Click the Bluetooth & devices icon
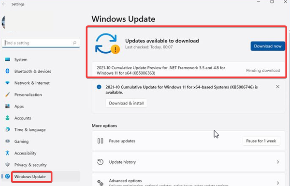290x186 pixels. pos(7,71)
